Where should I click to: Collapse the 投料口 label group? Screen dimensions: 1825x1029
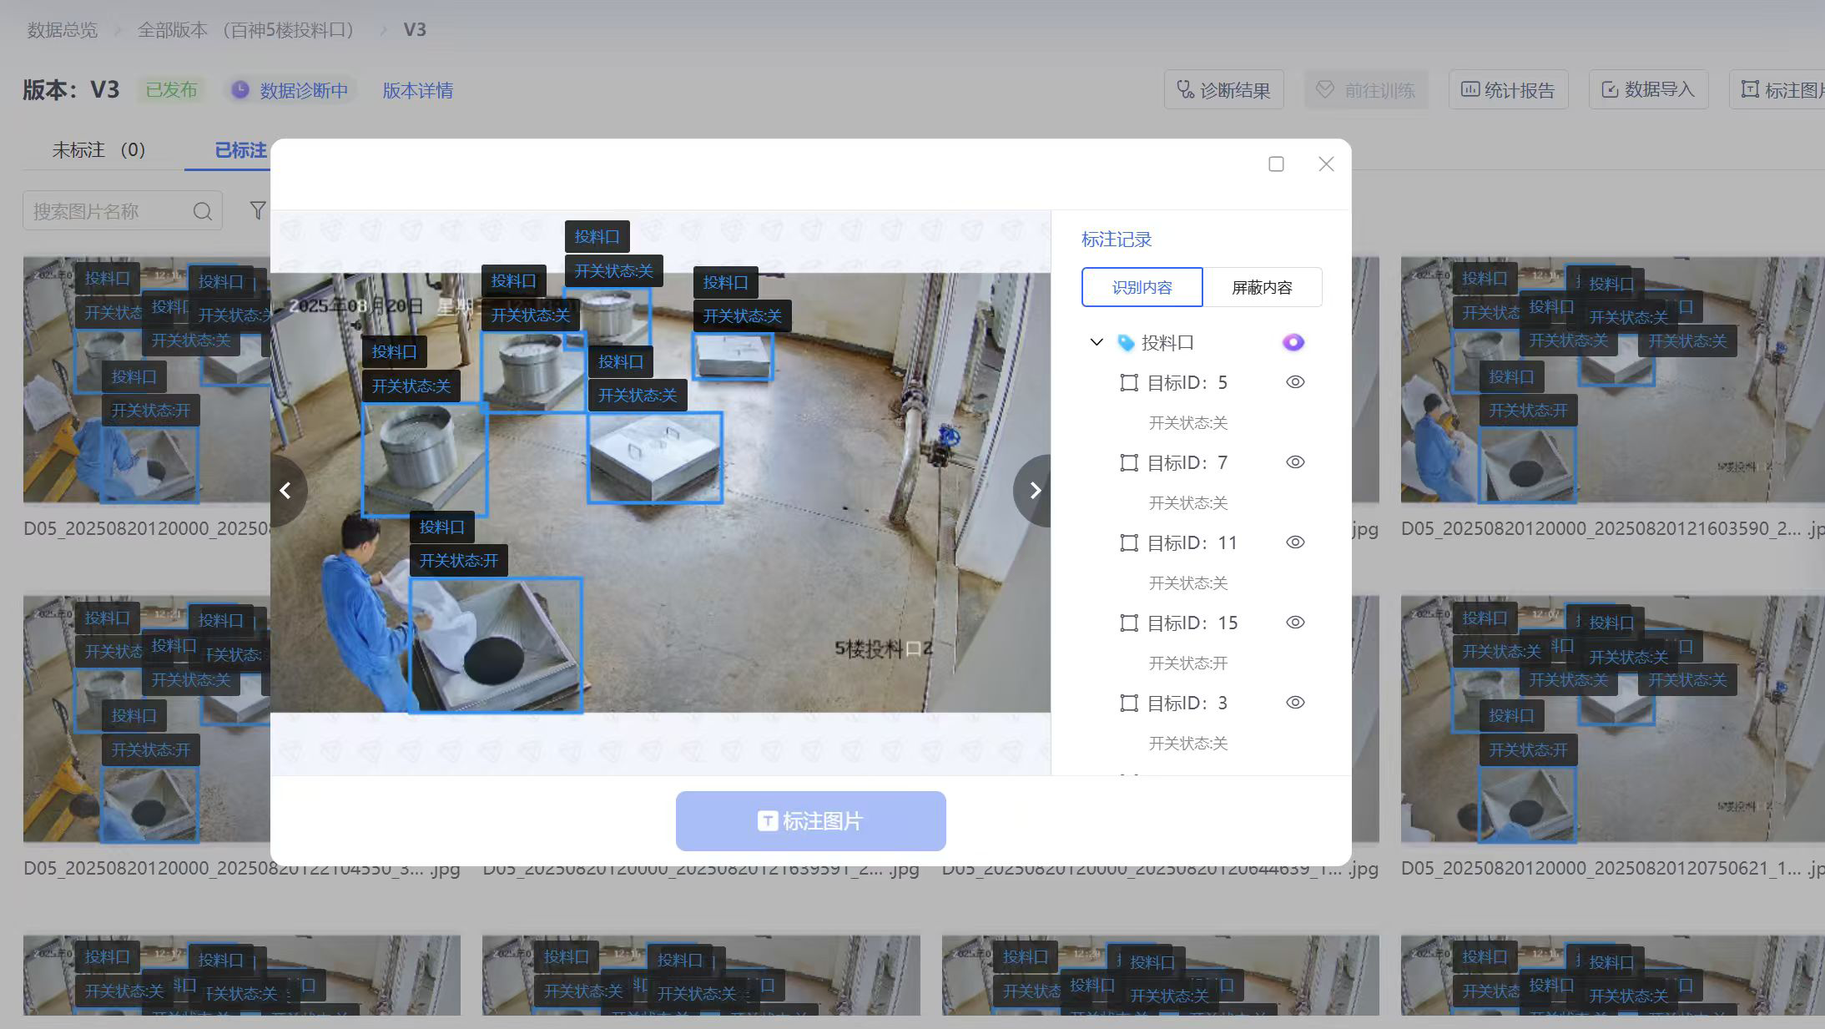pos(1097,342)
